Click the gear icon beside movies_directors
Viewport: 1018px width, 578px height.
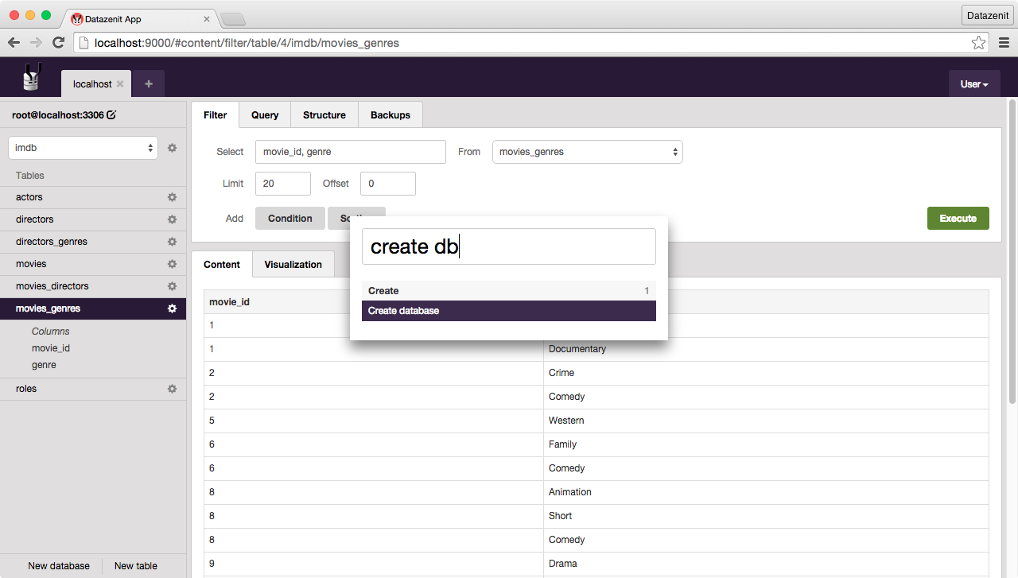172,286
